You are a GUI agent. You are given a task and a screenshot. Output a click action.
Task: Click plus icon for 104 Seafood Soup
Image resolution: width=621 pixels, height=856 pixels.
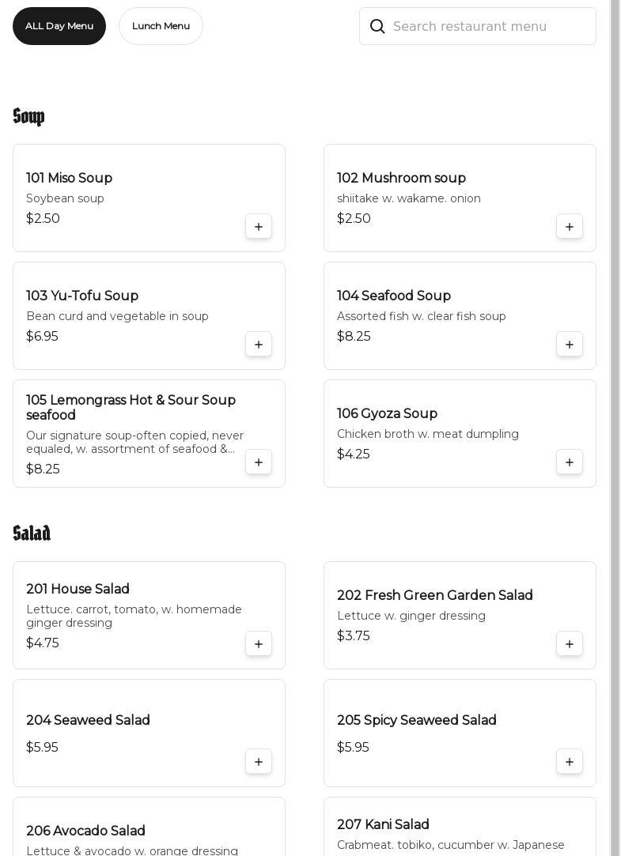point(570,345)
